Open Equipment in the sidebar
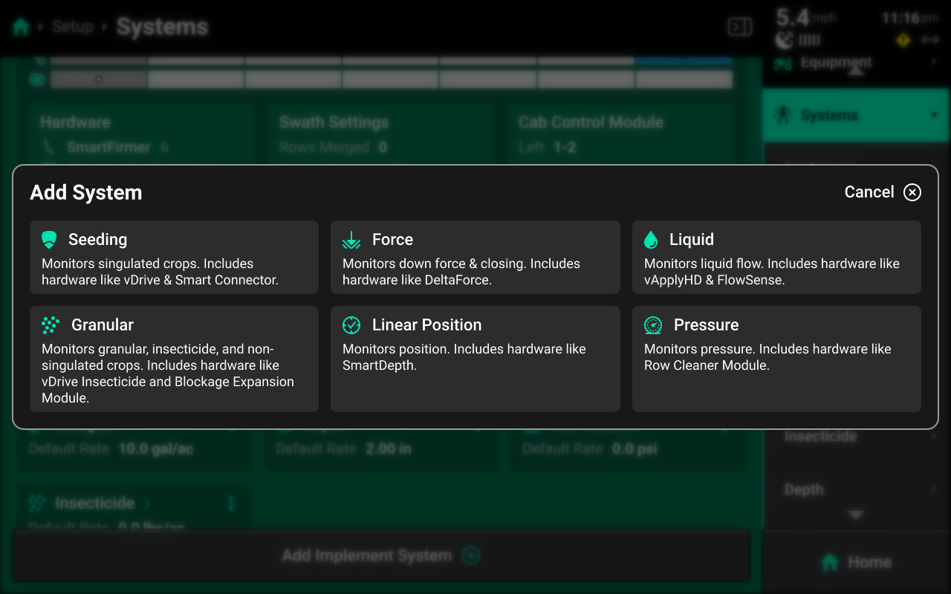 (857, 63)
